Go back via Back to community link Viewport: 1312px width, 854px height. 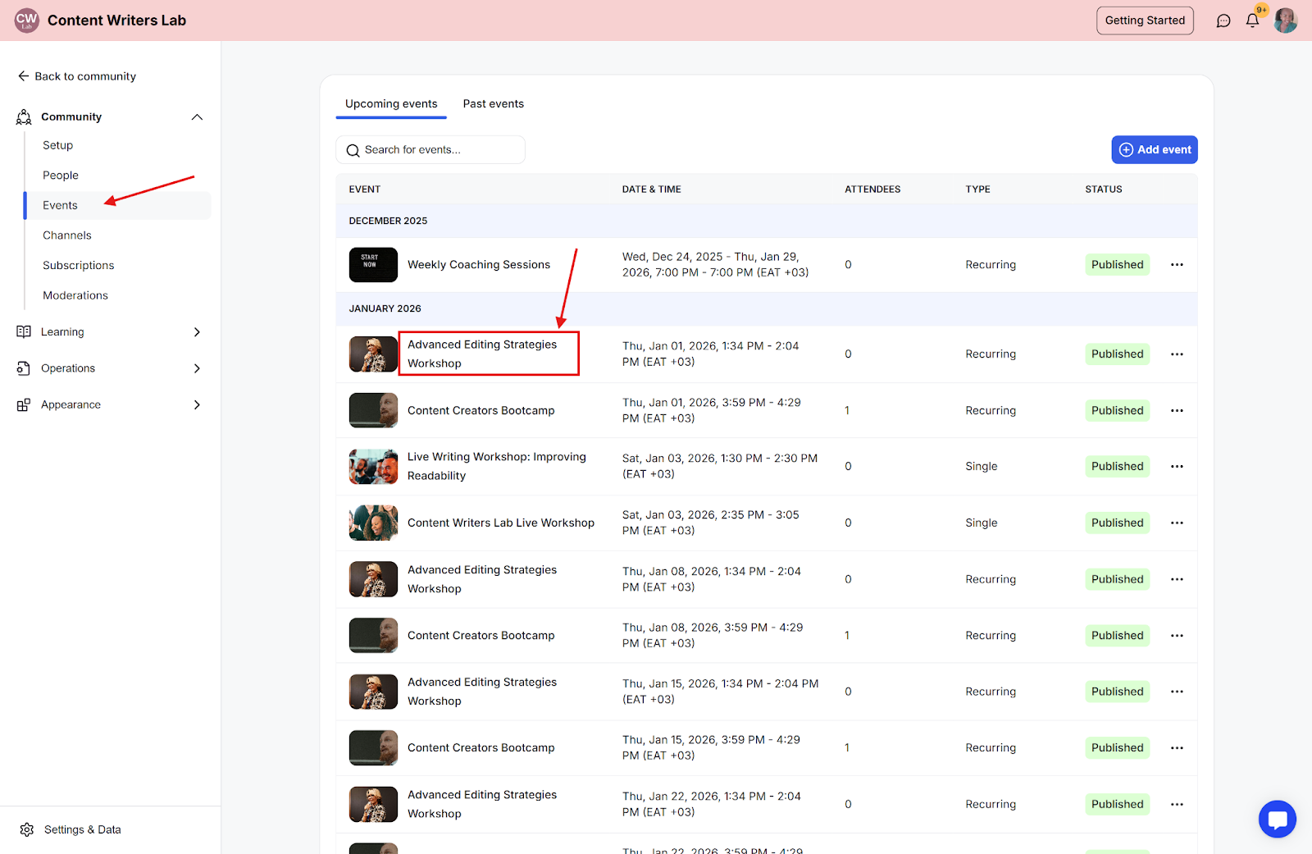tap(77, 76)
